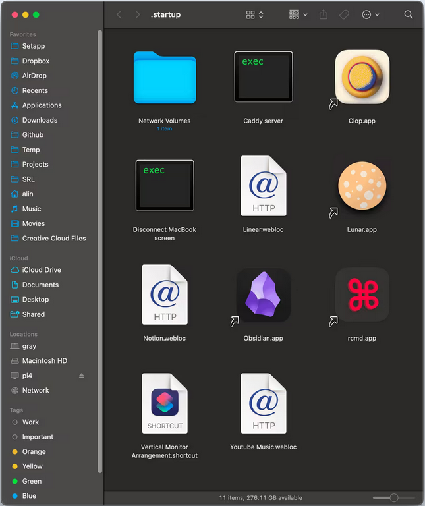Select the Youtube Music.webloc file icon

point(264,403)
